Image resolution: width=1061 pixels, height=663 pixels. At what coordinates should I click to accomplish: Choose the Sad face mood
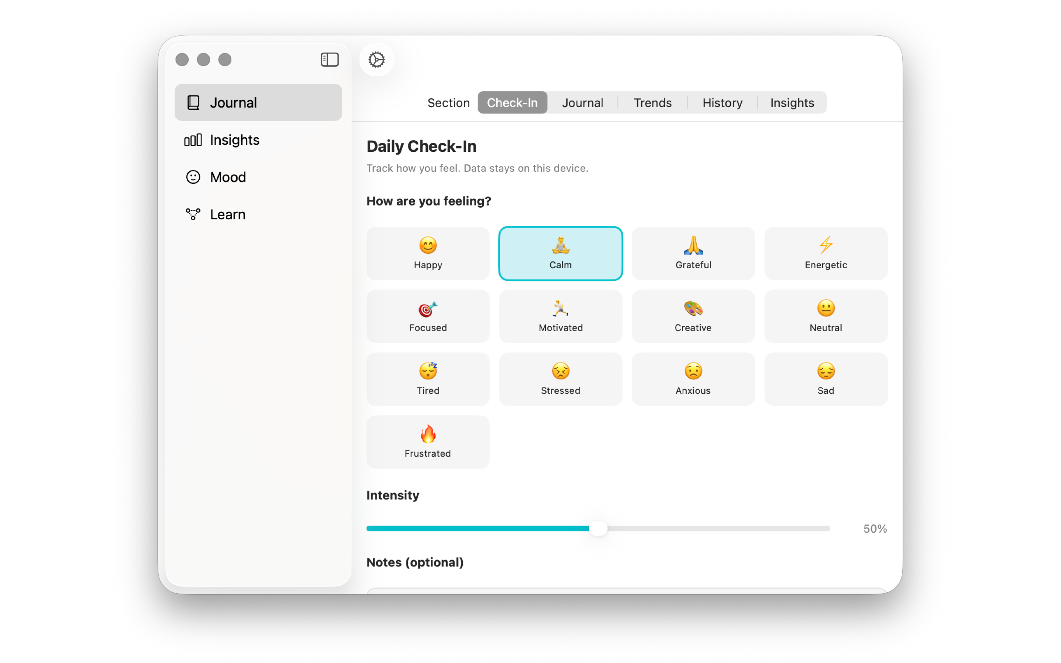click(x=826, y=379)
